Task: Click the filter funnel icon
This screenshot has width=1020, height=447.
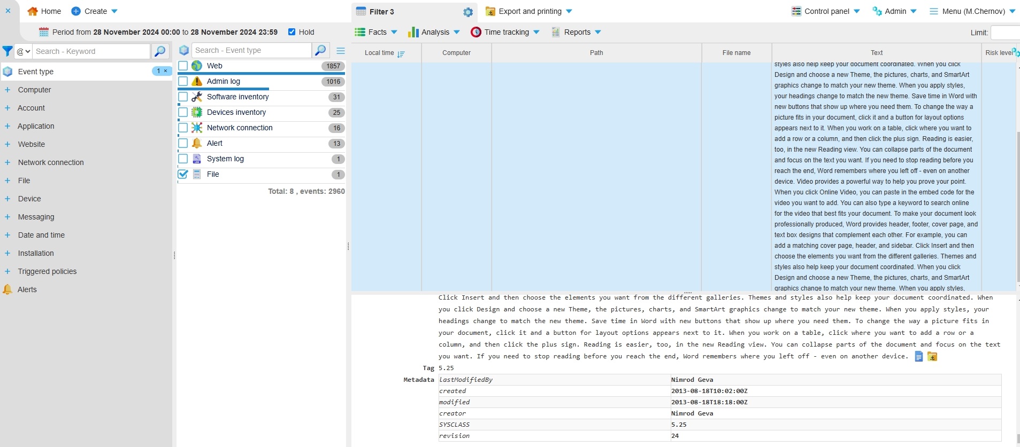Action: (x=7, y=51)
